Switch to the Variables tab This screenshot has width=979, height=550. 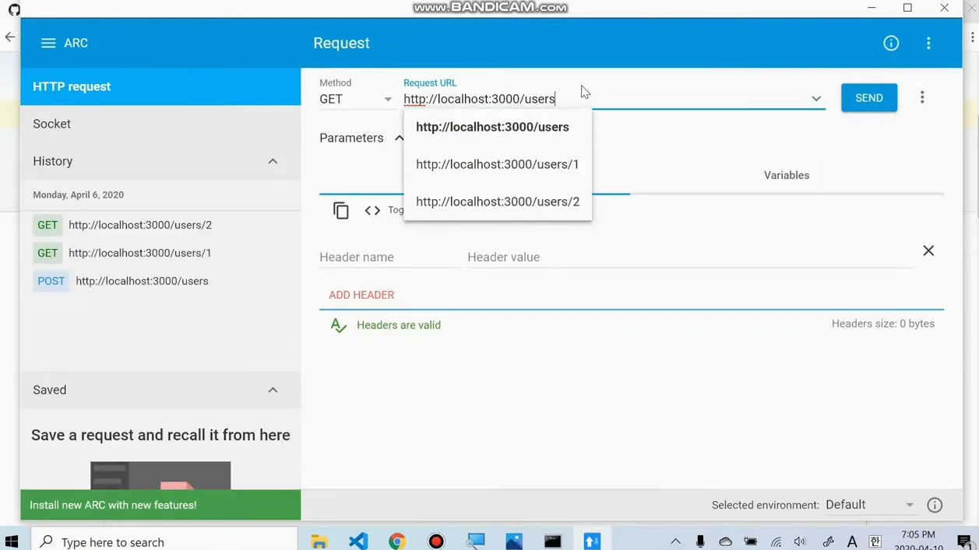point(787,175)
